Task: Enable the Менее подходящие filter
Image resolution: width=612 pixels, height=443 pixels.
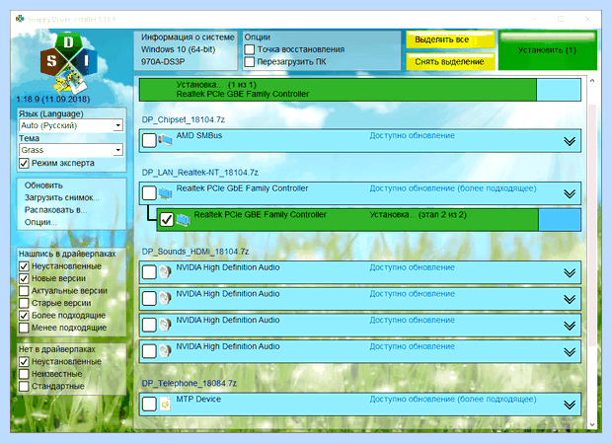Action: 24,328
